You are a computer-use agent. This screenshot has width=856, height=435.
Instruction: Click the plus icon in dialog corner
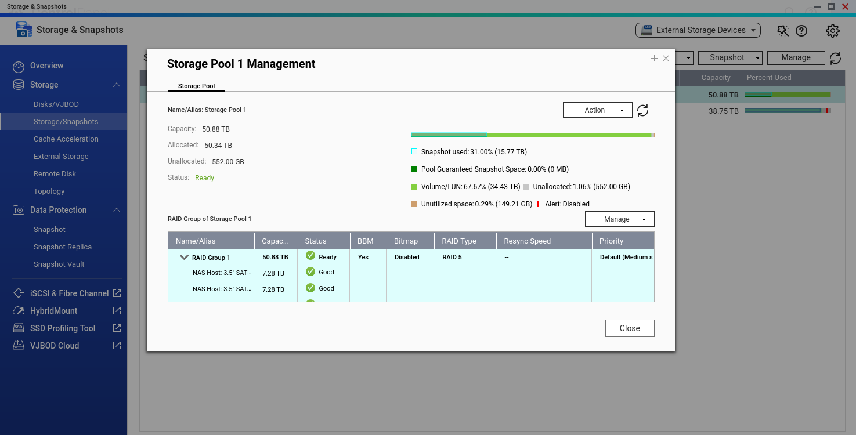[x=654, y=59]
